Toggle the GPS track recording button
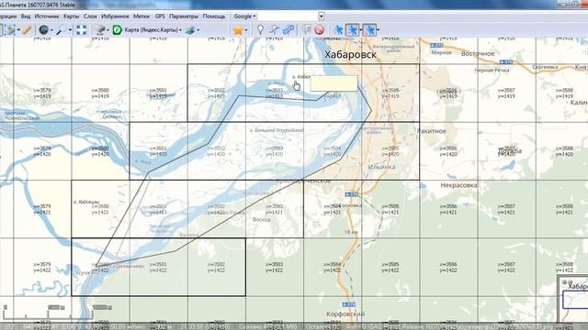 point(353,30)
